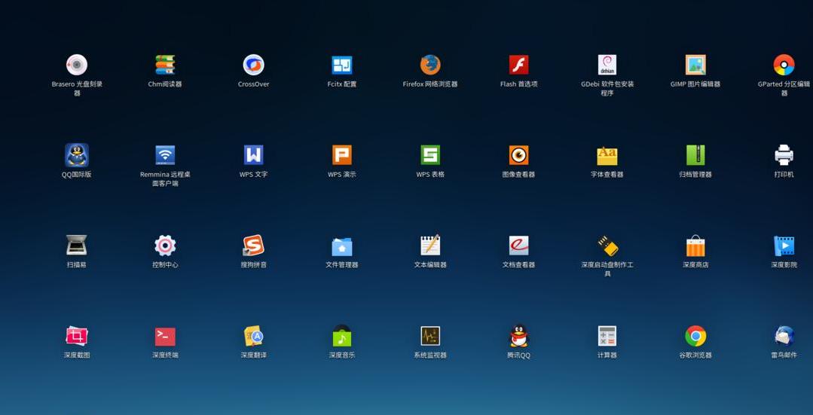Launch GDebi 软件包安装程序

607,65
